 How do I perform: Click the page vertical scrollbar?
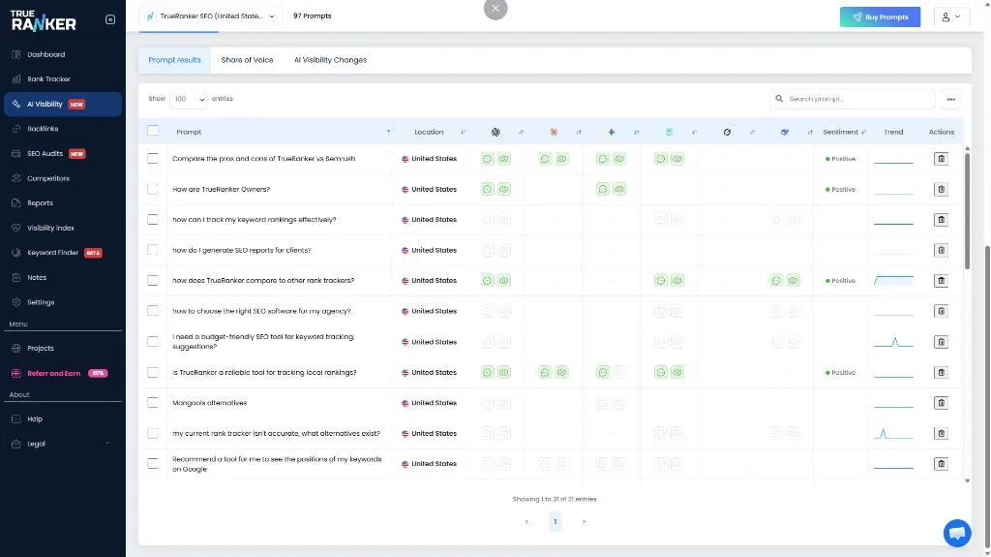coord(987,399)
